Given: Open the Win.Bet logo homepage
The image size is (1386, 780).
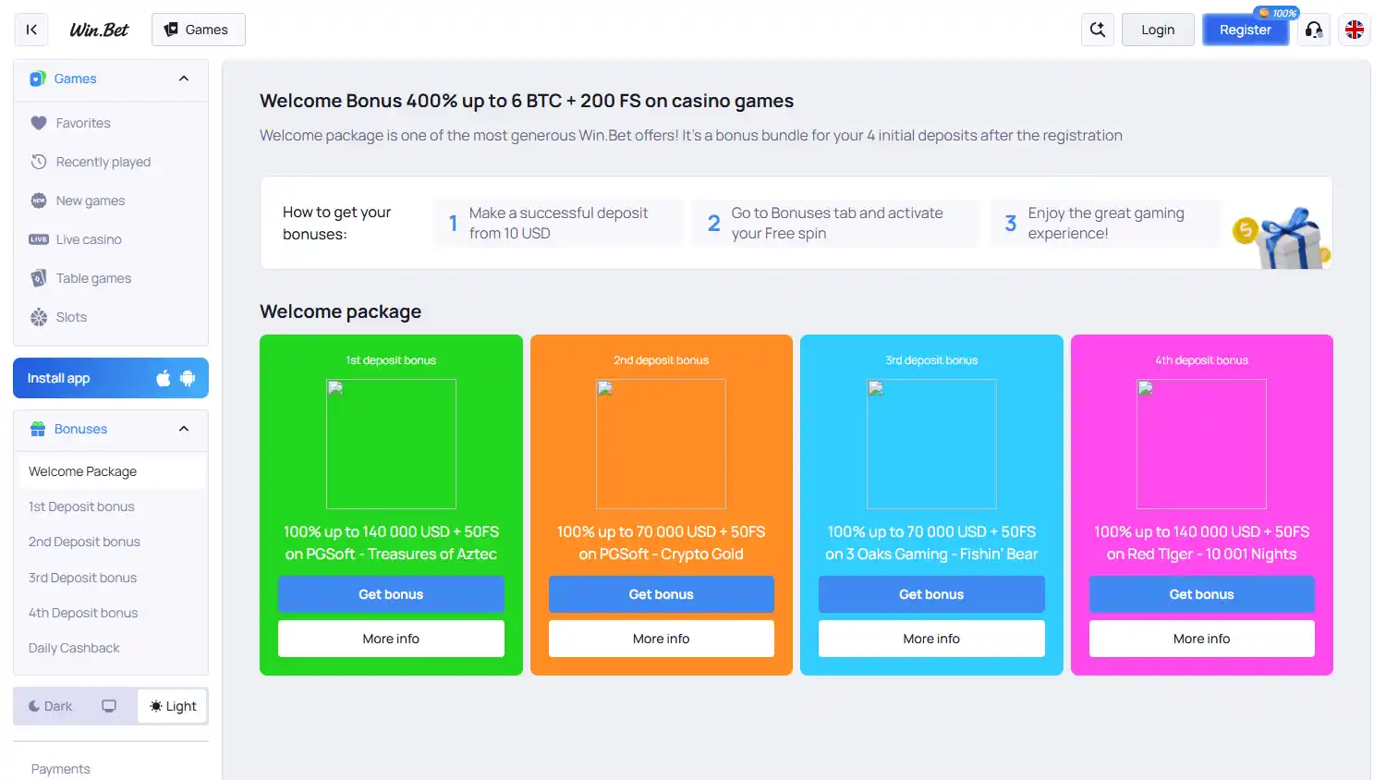Looking at the screenshot, I should 99,30.
